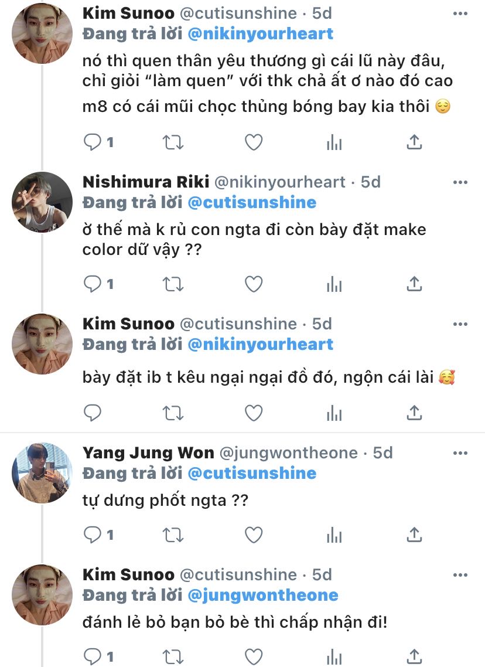Reply to Kim Sunoo's 'ngọn cái lài' tweet

coord(93,413)
